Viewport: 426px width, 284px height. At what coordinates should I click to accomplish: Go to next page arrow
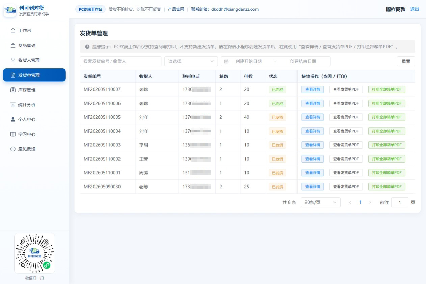370,202
